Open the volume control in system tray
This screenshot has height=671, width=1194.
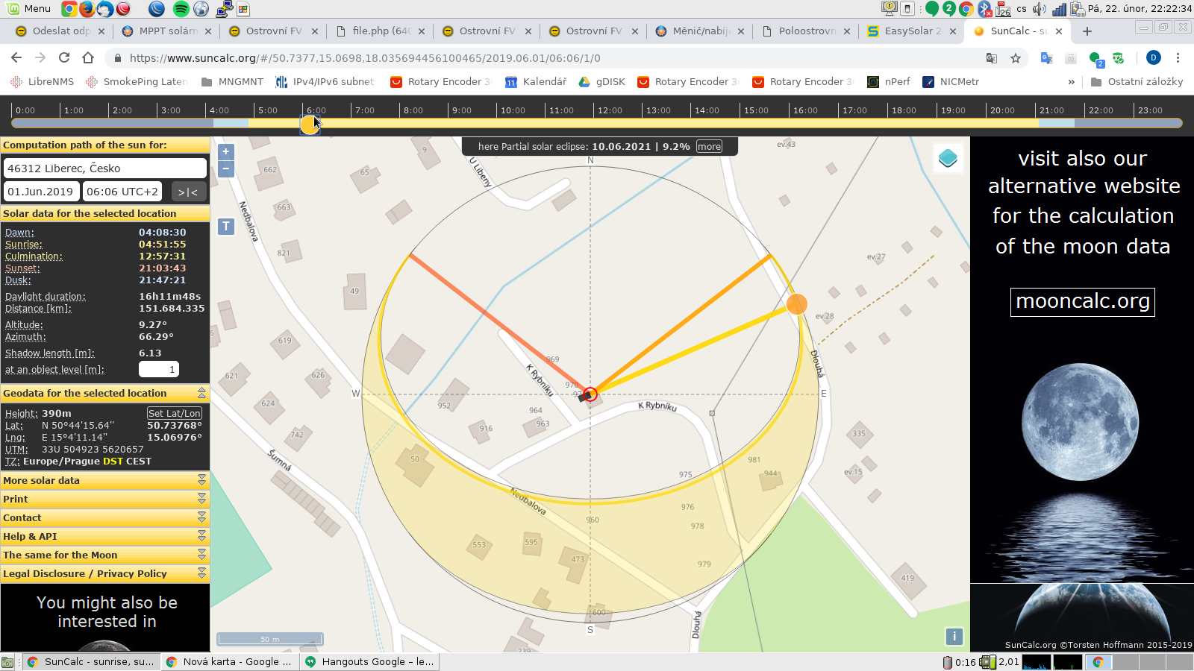coord(1040,9)
